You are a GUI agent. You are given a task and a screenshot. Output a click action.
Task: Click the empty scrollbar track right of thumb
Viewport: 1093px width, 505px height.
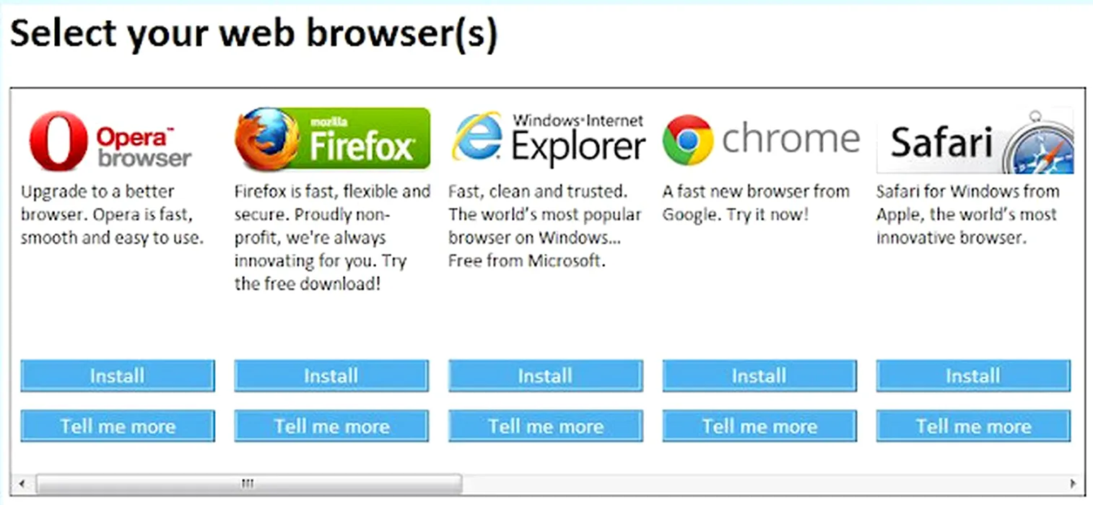point(758,483)
